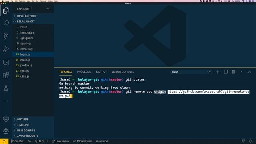Open the Source Control view
The height and width of the screenshot is (144, 256).
click(x=6, y=36)
